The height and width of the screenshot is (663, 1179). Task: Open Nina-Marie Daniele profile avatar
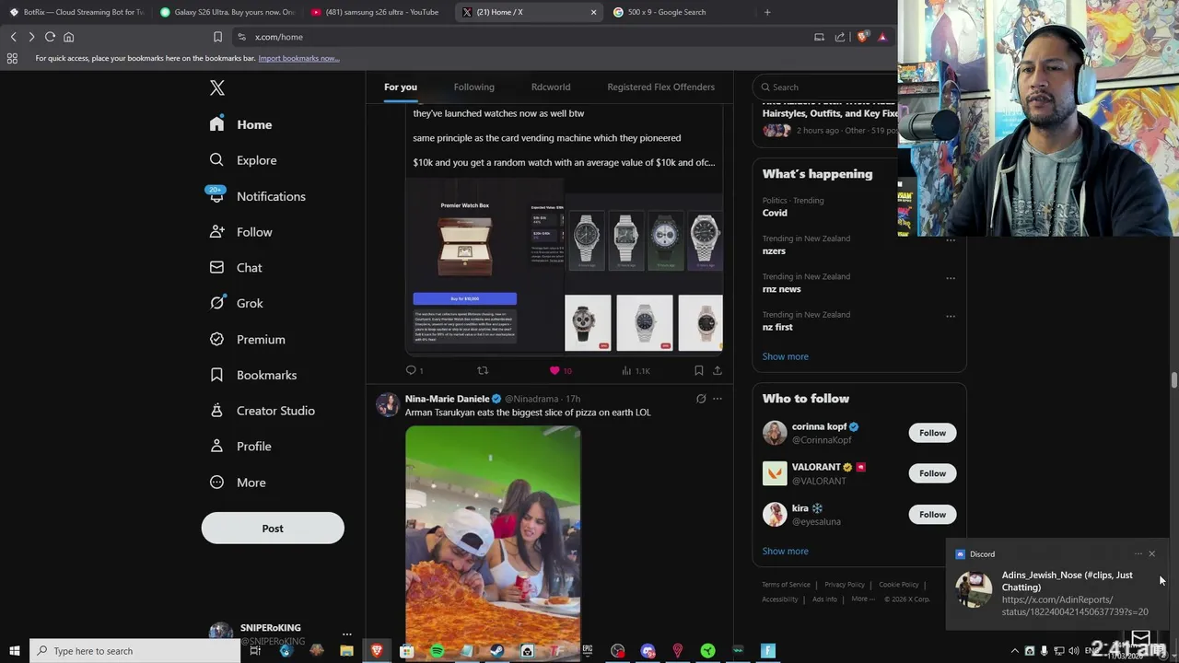tap(388, 404)
